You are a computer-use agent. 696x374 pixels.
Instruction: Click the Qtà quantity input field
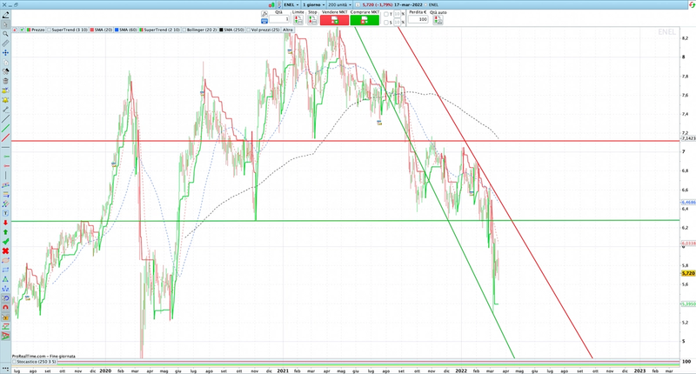[279, 19]
